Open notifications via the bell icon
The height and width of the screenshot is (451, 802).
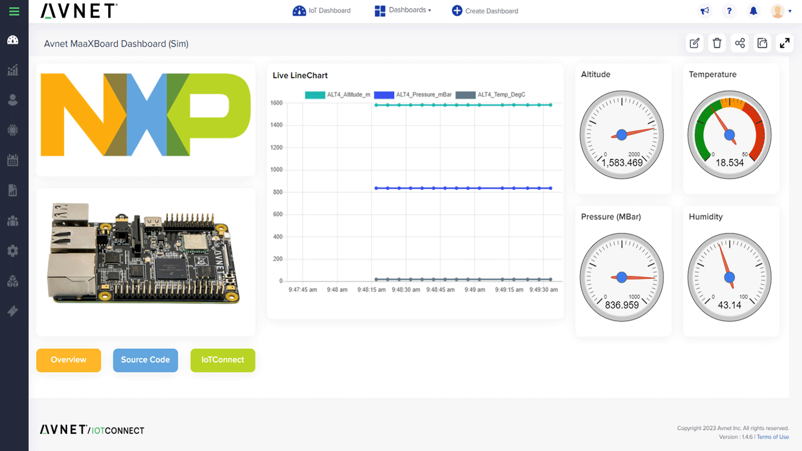(753, 11)
